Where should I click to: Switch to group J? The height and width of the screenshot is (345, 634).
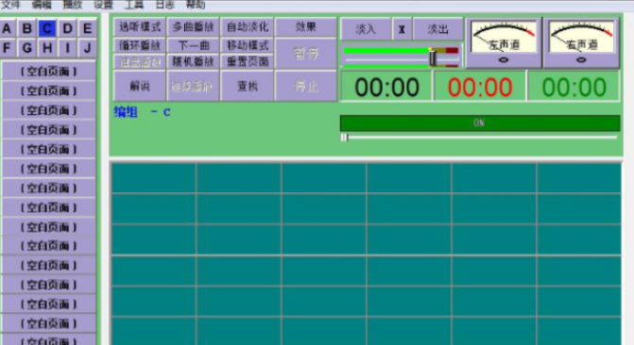click(87, 48)
